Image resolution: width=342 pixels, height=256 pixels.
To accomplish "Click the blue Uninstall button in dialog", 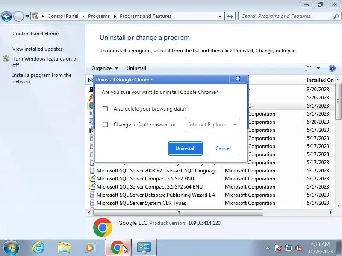I will point(186,148).
